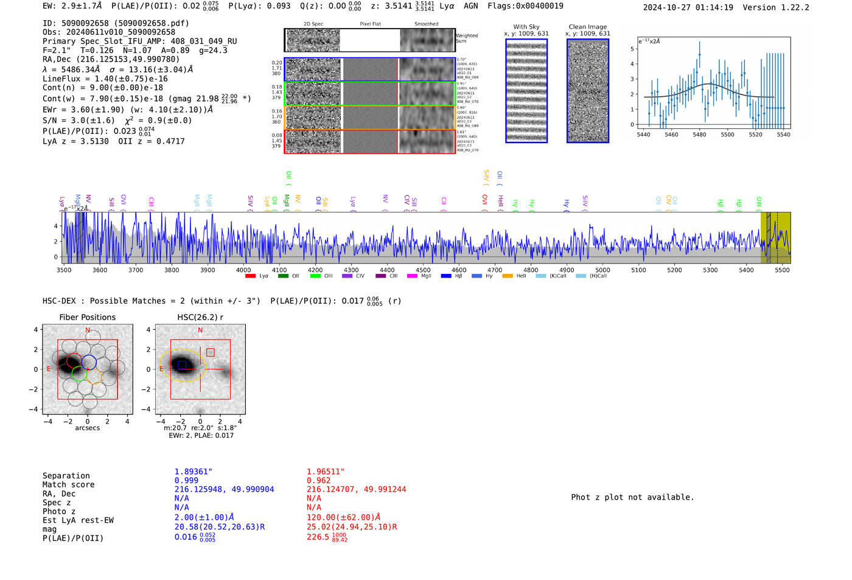This screenshot has width=852, height=580.
Task: Click the Weighted Sum 2D spectrum strip
Action: (x=370, y=40)
